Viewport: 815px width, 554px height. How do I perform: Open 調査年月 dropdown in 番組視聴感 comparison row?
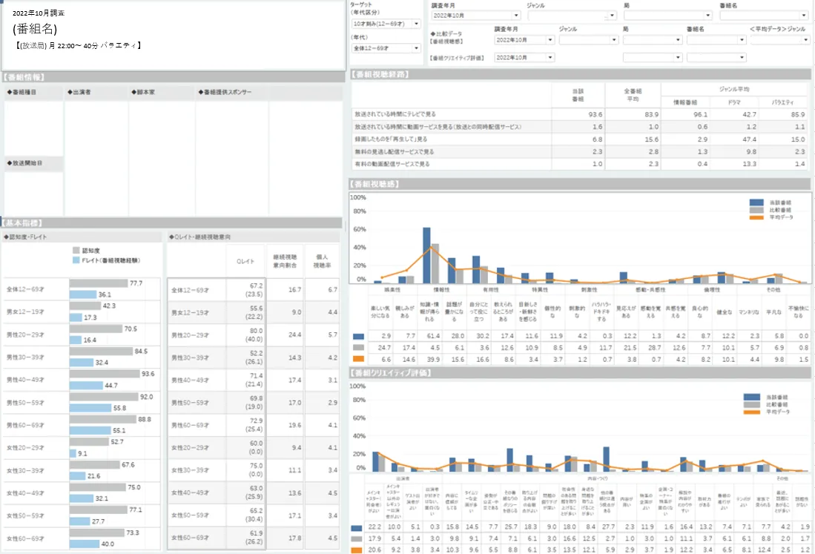coord(524,40)
